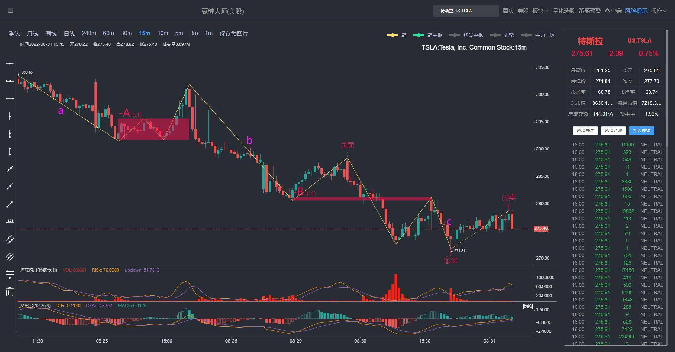Screen dimensions: 675x352
Task: Toggle the 走势 legend series
Action: [502, 35]
